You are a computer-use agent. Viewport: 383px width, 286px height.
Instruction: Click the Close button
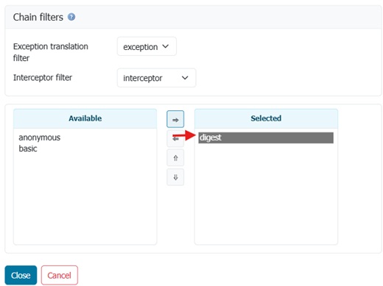point(21,275)
